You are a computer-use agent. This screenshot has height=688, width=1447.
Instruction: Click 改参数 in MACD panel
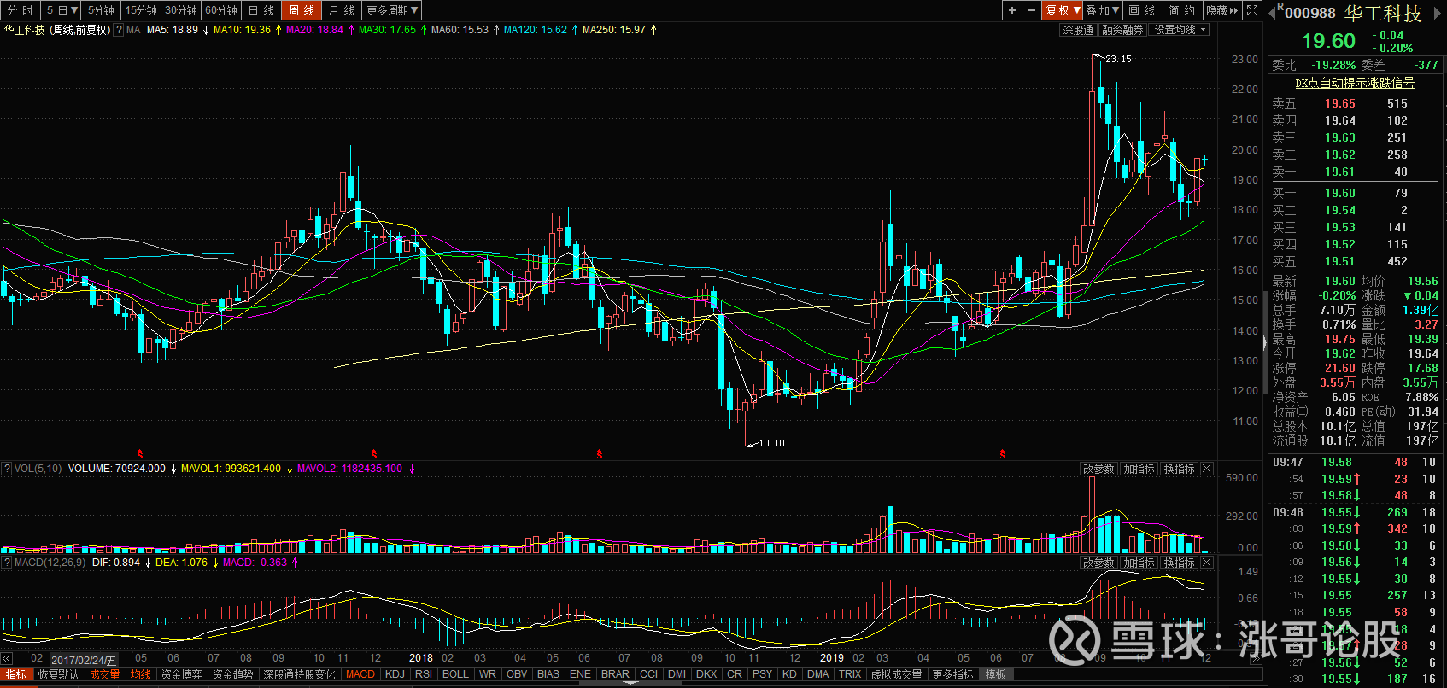[1098, 563]
